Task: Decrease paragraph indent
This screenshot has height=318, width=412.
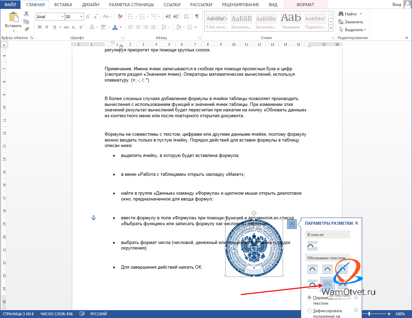Action: pos(168,16)
